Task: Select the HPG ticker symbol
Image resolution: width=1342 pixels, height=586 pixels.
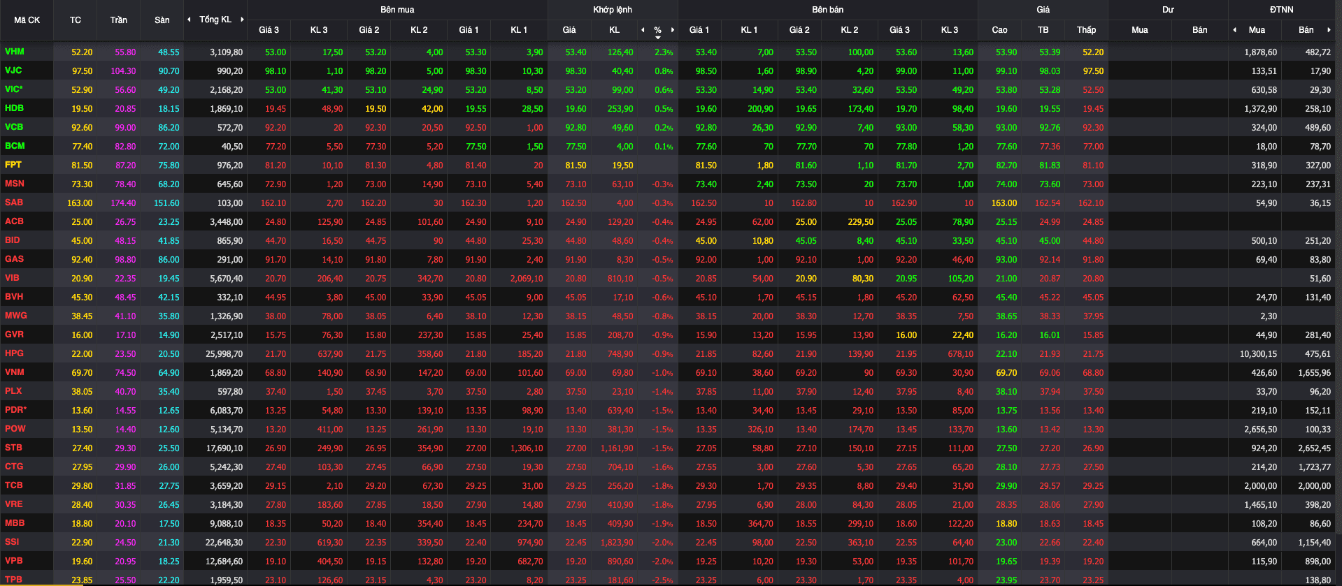Action: click(x=14, y=353)
